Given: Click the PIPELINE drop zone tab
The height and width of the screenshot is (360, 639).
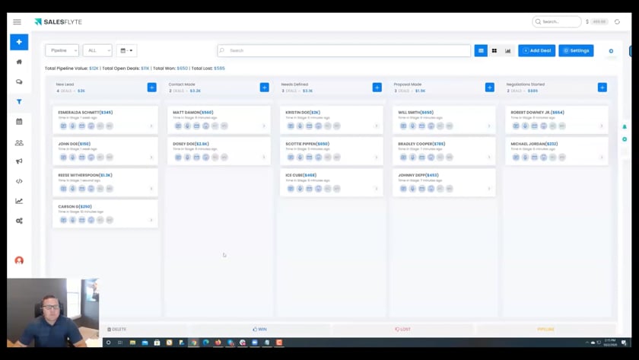Looking at the screenshot, I should pyautogui.click(x=545, y=330).
